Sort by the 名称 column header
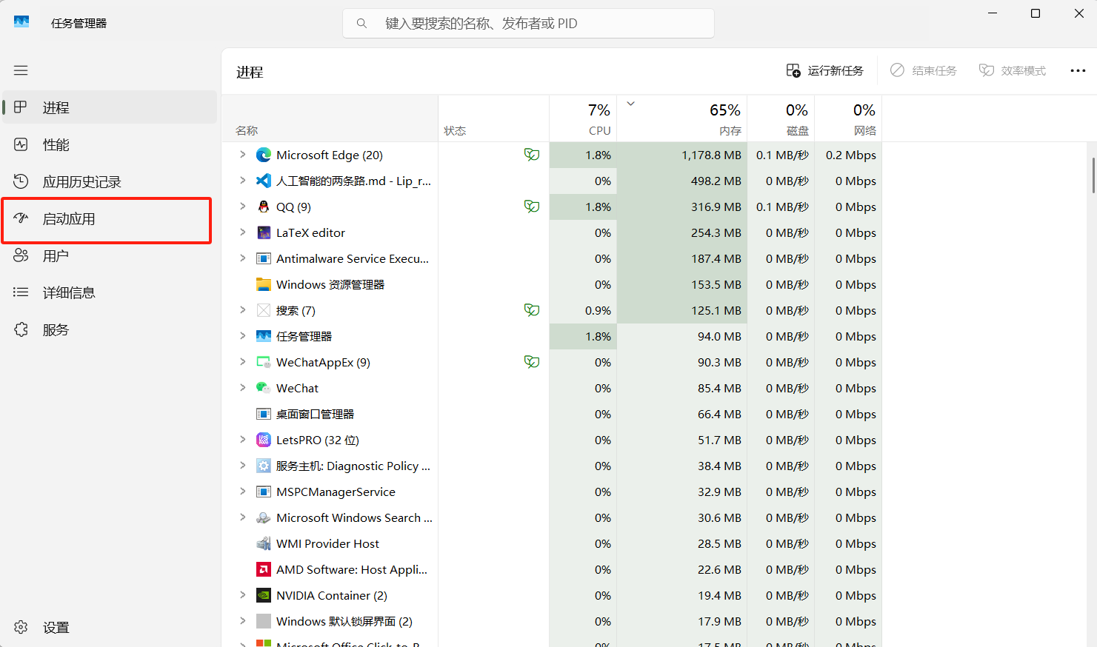 pos(330,118)
